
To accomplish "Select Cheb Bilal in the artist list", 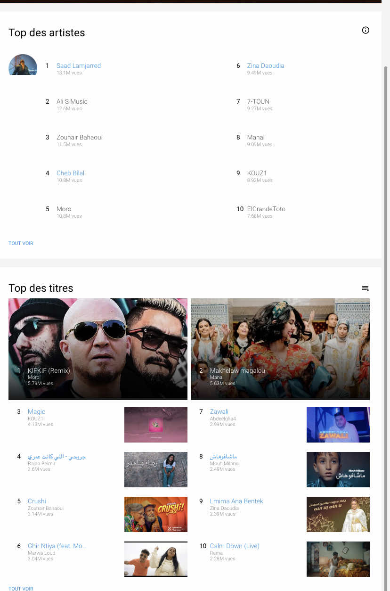I will tap(70, 173).
